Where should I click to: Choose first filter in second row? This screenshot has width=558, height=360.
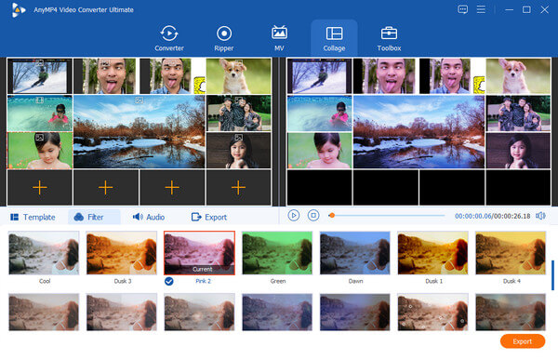(44, 313)
